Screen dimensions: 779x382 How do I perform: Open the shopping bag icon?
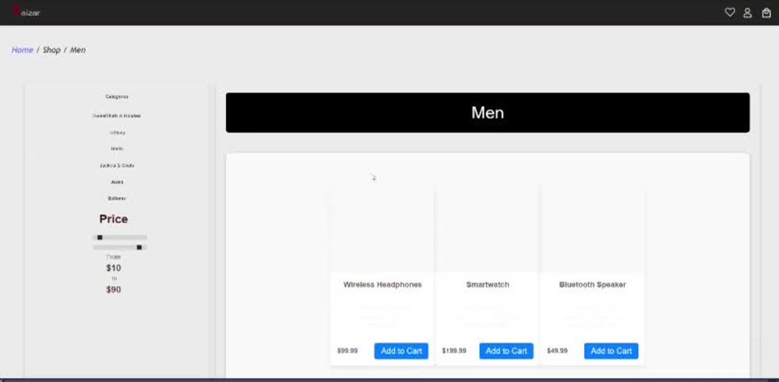[766, 12]
